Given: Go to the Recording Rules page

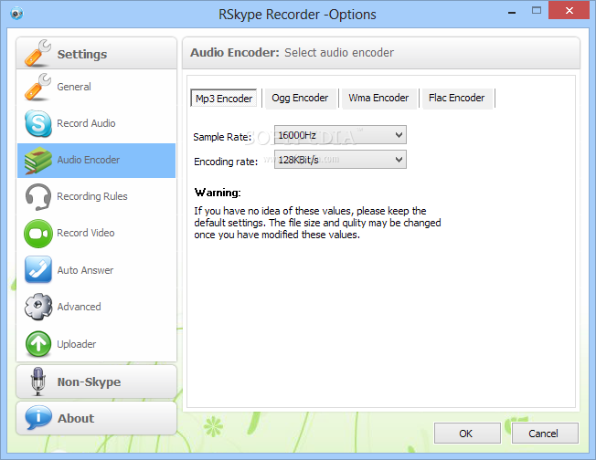Looking at the screenshot, I should pyautogui.click(x=96, y=196).
